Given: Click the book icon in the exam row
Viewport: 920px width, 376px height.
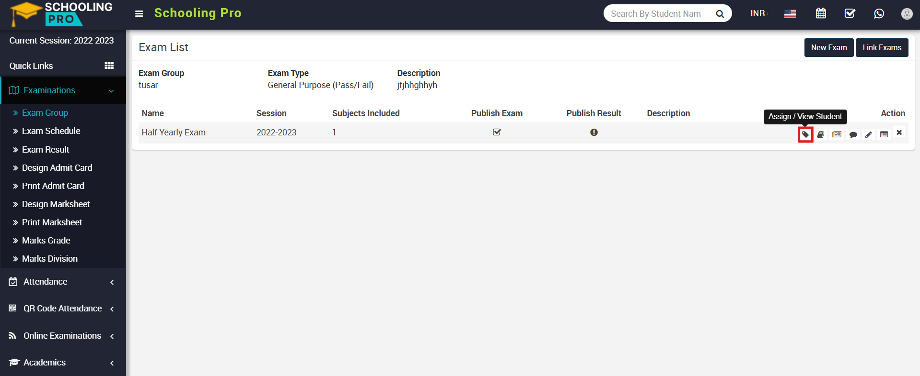Looking at the screenshot, I should point(821,135).
